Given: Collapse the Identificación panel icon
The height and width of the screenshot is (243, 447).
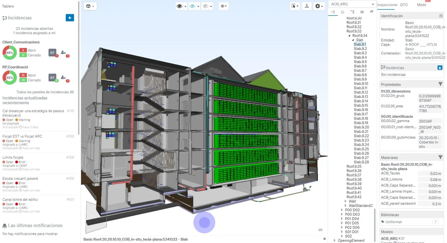Looking at the screenshot, I should point(441,16).
